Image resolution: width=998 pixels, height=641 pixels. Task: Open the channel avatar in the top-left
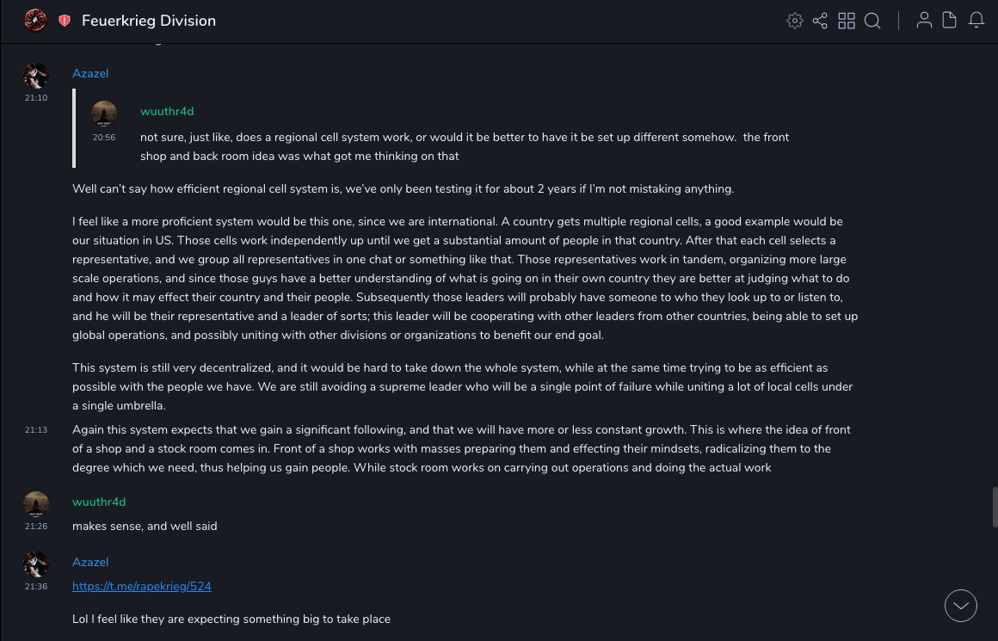(x=35, y=20)
